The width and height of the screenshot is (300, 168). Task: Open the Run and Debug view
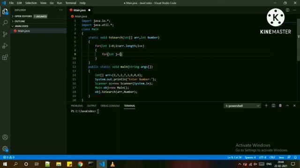click(x=5, y=46)
